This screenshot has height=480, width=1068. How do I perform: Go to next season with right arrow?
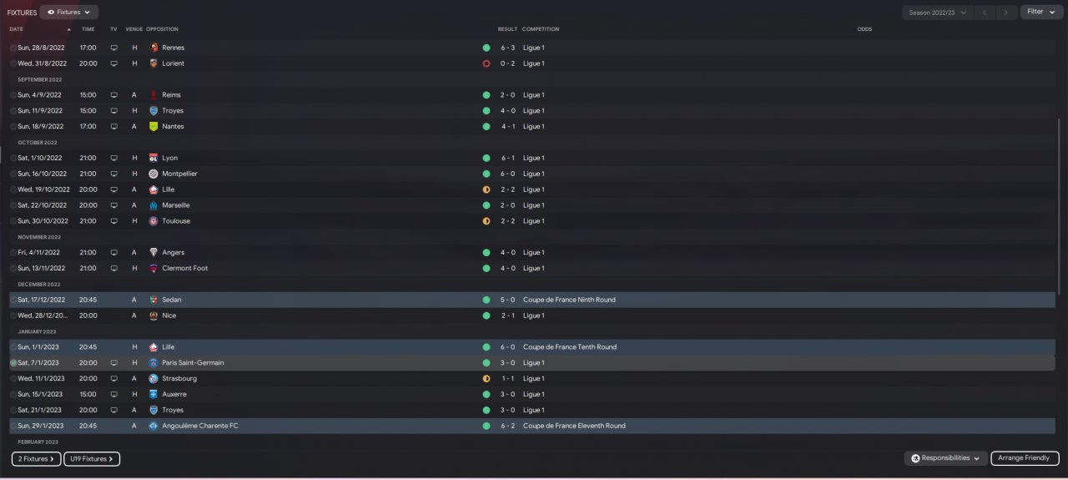pyautogui.click(x=1008, y=13)
